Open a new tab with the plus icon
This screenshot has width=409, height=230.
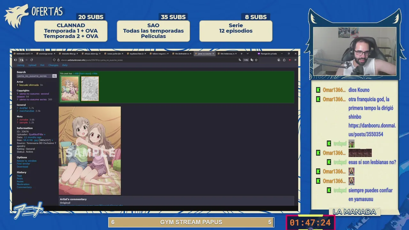coord(242,54)
